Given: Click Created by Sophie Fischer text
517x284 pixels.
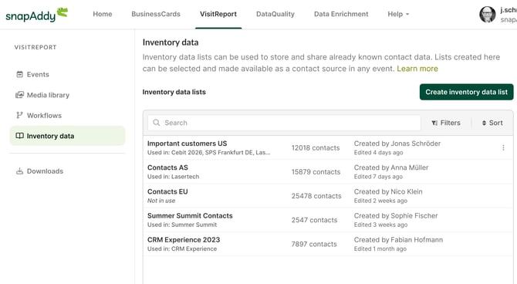Looking at the screenshot, I should click(396, 216).
